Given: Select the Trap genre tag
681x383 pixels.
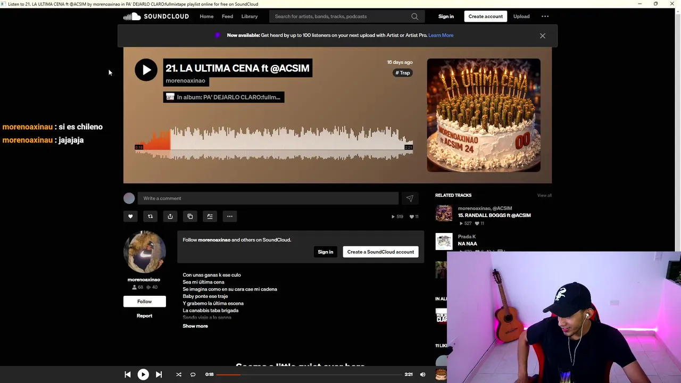Looking at the screenshot, I should tap(403, 73).
